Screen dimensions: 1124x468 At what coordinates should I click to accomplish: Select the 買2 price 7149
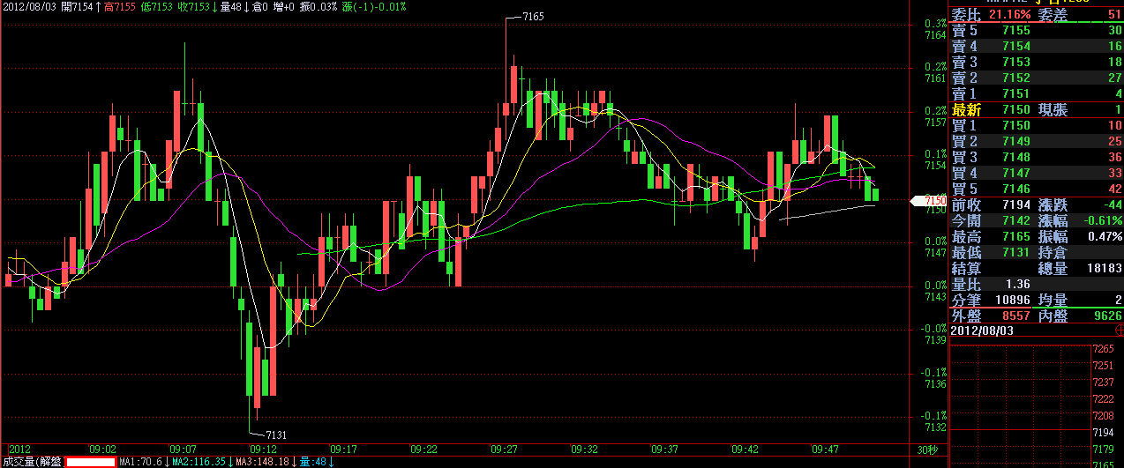click(1016, 141)
